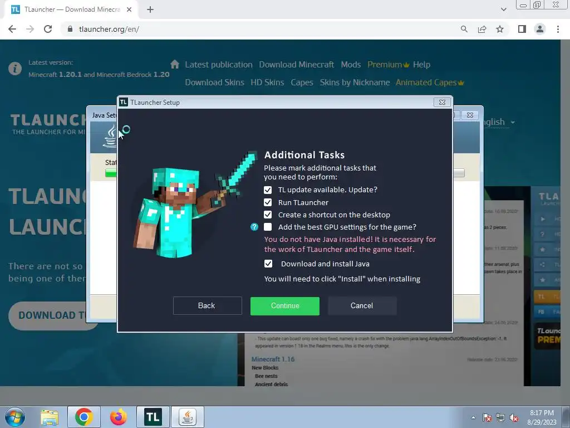
Task: Open the Chrome profile avatar
Action: pyautogui.click(x=540, y=29)
